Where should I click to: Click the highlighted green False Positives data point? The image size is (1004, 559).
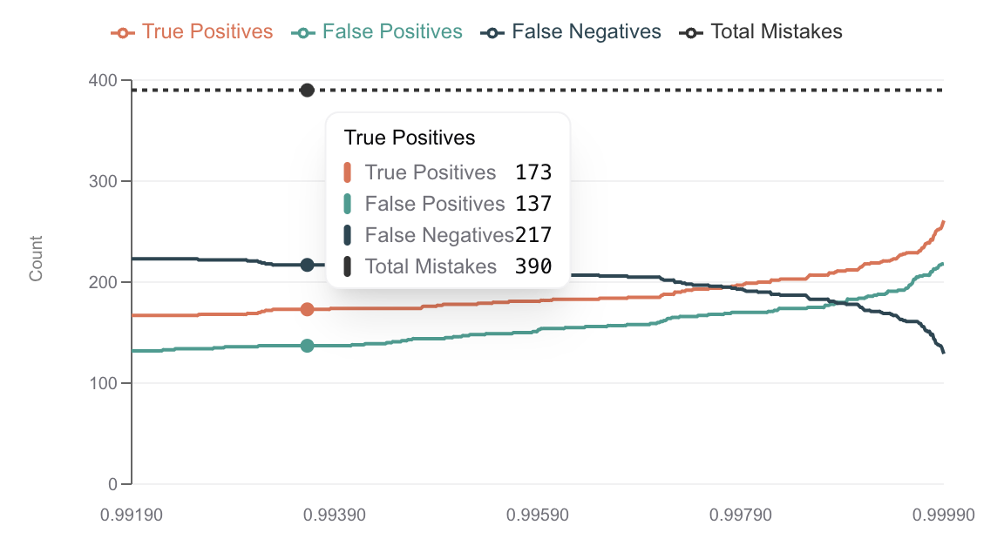point(307,346)
